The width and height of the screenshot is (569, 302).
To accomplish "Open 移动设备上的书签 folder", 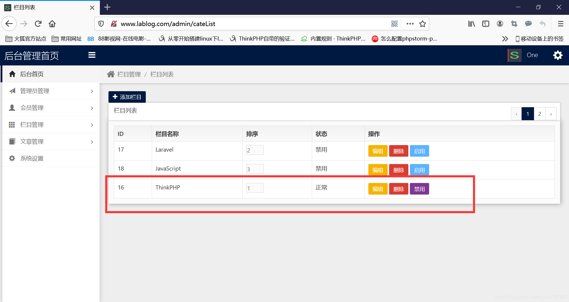I will coord(539,39).
